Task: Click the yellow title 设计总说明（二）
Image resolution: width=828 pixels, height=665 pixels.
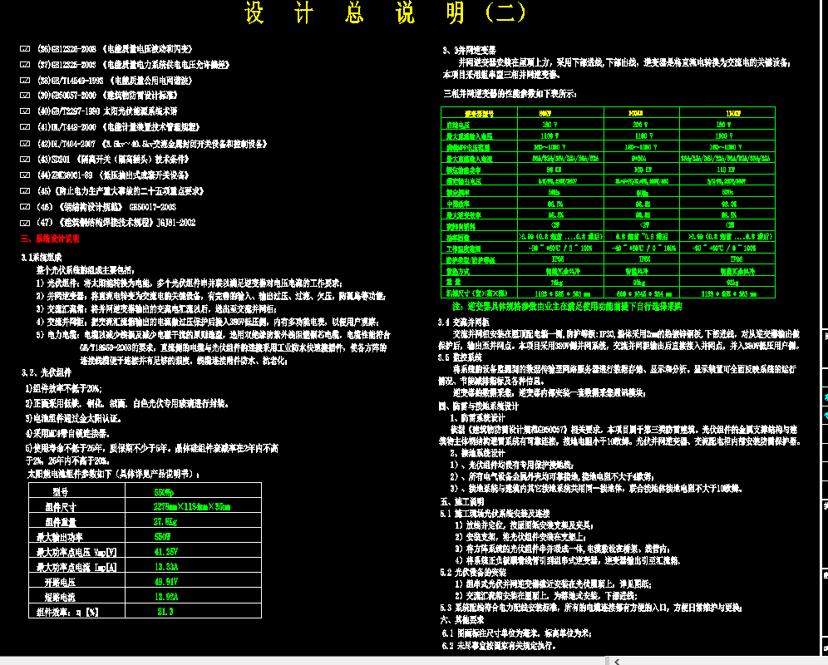Action: tap(386, 12)
